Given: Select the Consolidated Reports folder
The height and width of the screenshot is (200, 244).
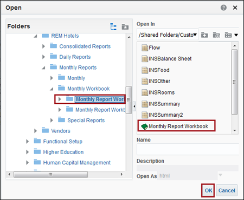Looking at the screenshot, I should pyautogui.click(x=85, y=46).
